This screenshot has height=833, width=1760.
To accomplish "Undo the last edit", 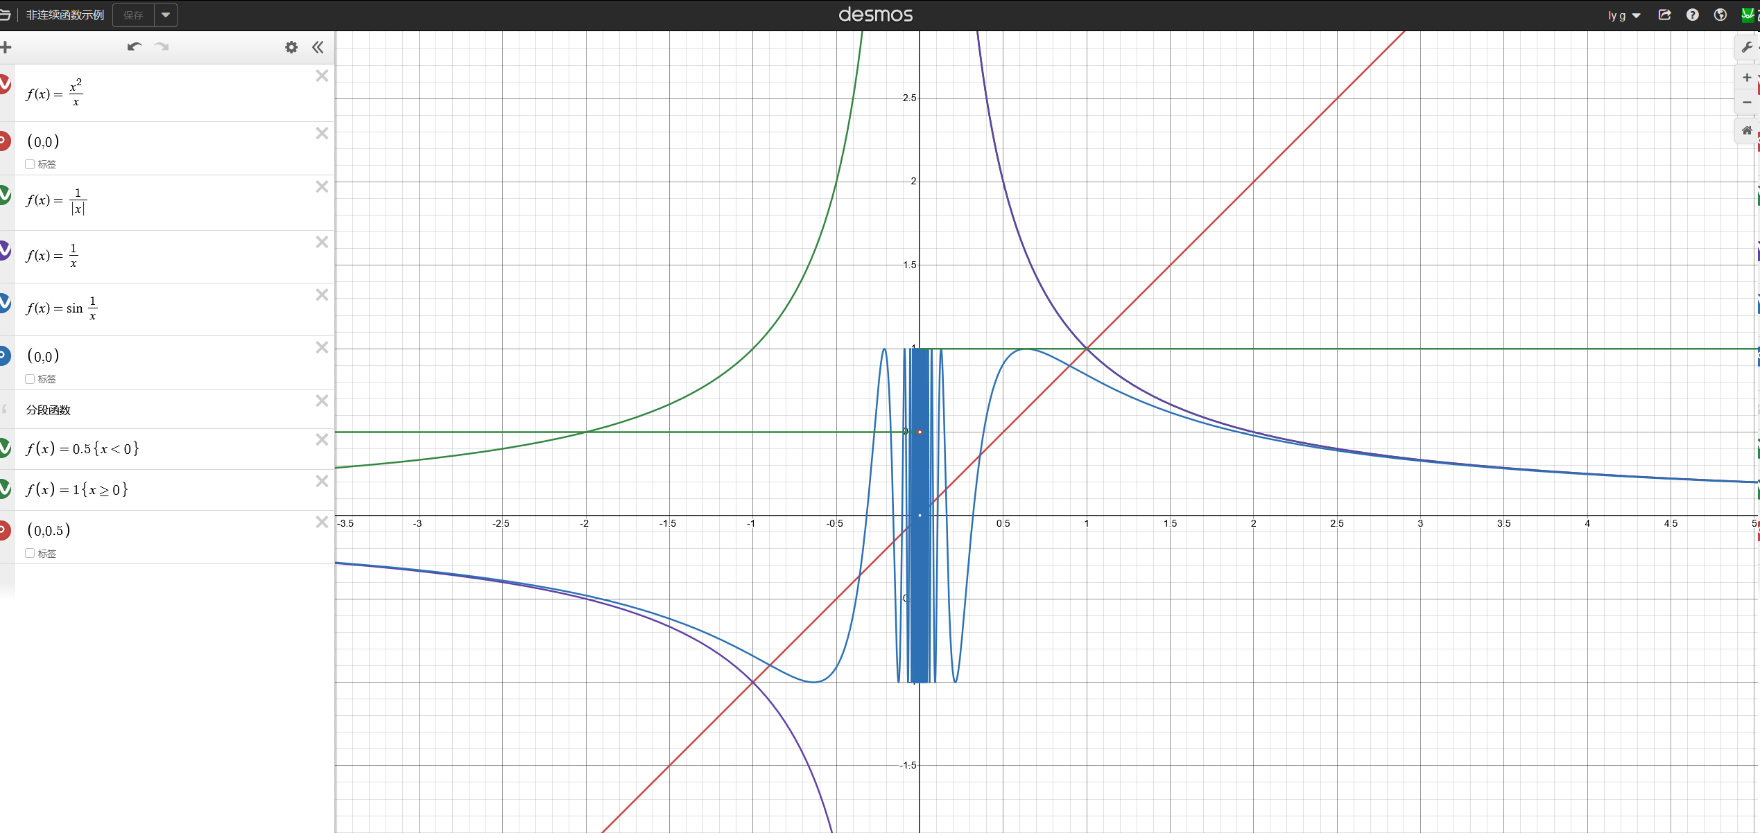I will [x=135, y=47].
